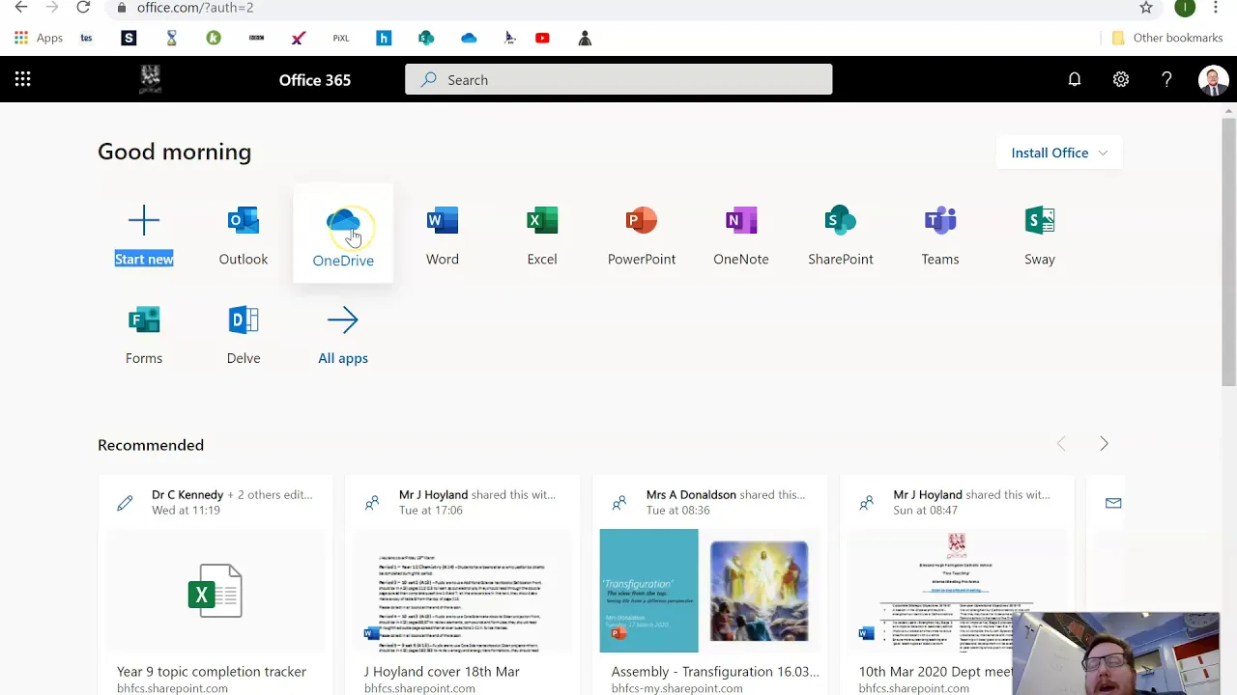Open the Apps bookmarks shortcut
This screenshot has height=695, width=1237.
pos(39,38)
